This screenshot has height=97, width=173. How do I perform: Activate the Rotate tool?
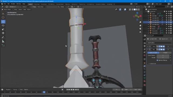click(3, 25)
